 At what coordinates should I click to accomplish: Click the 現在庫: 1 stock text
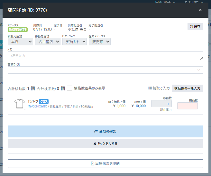(166, 110)
